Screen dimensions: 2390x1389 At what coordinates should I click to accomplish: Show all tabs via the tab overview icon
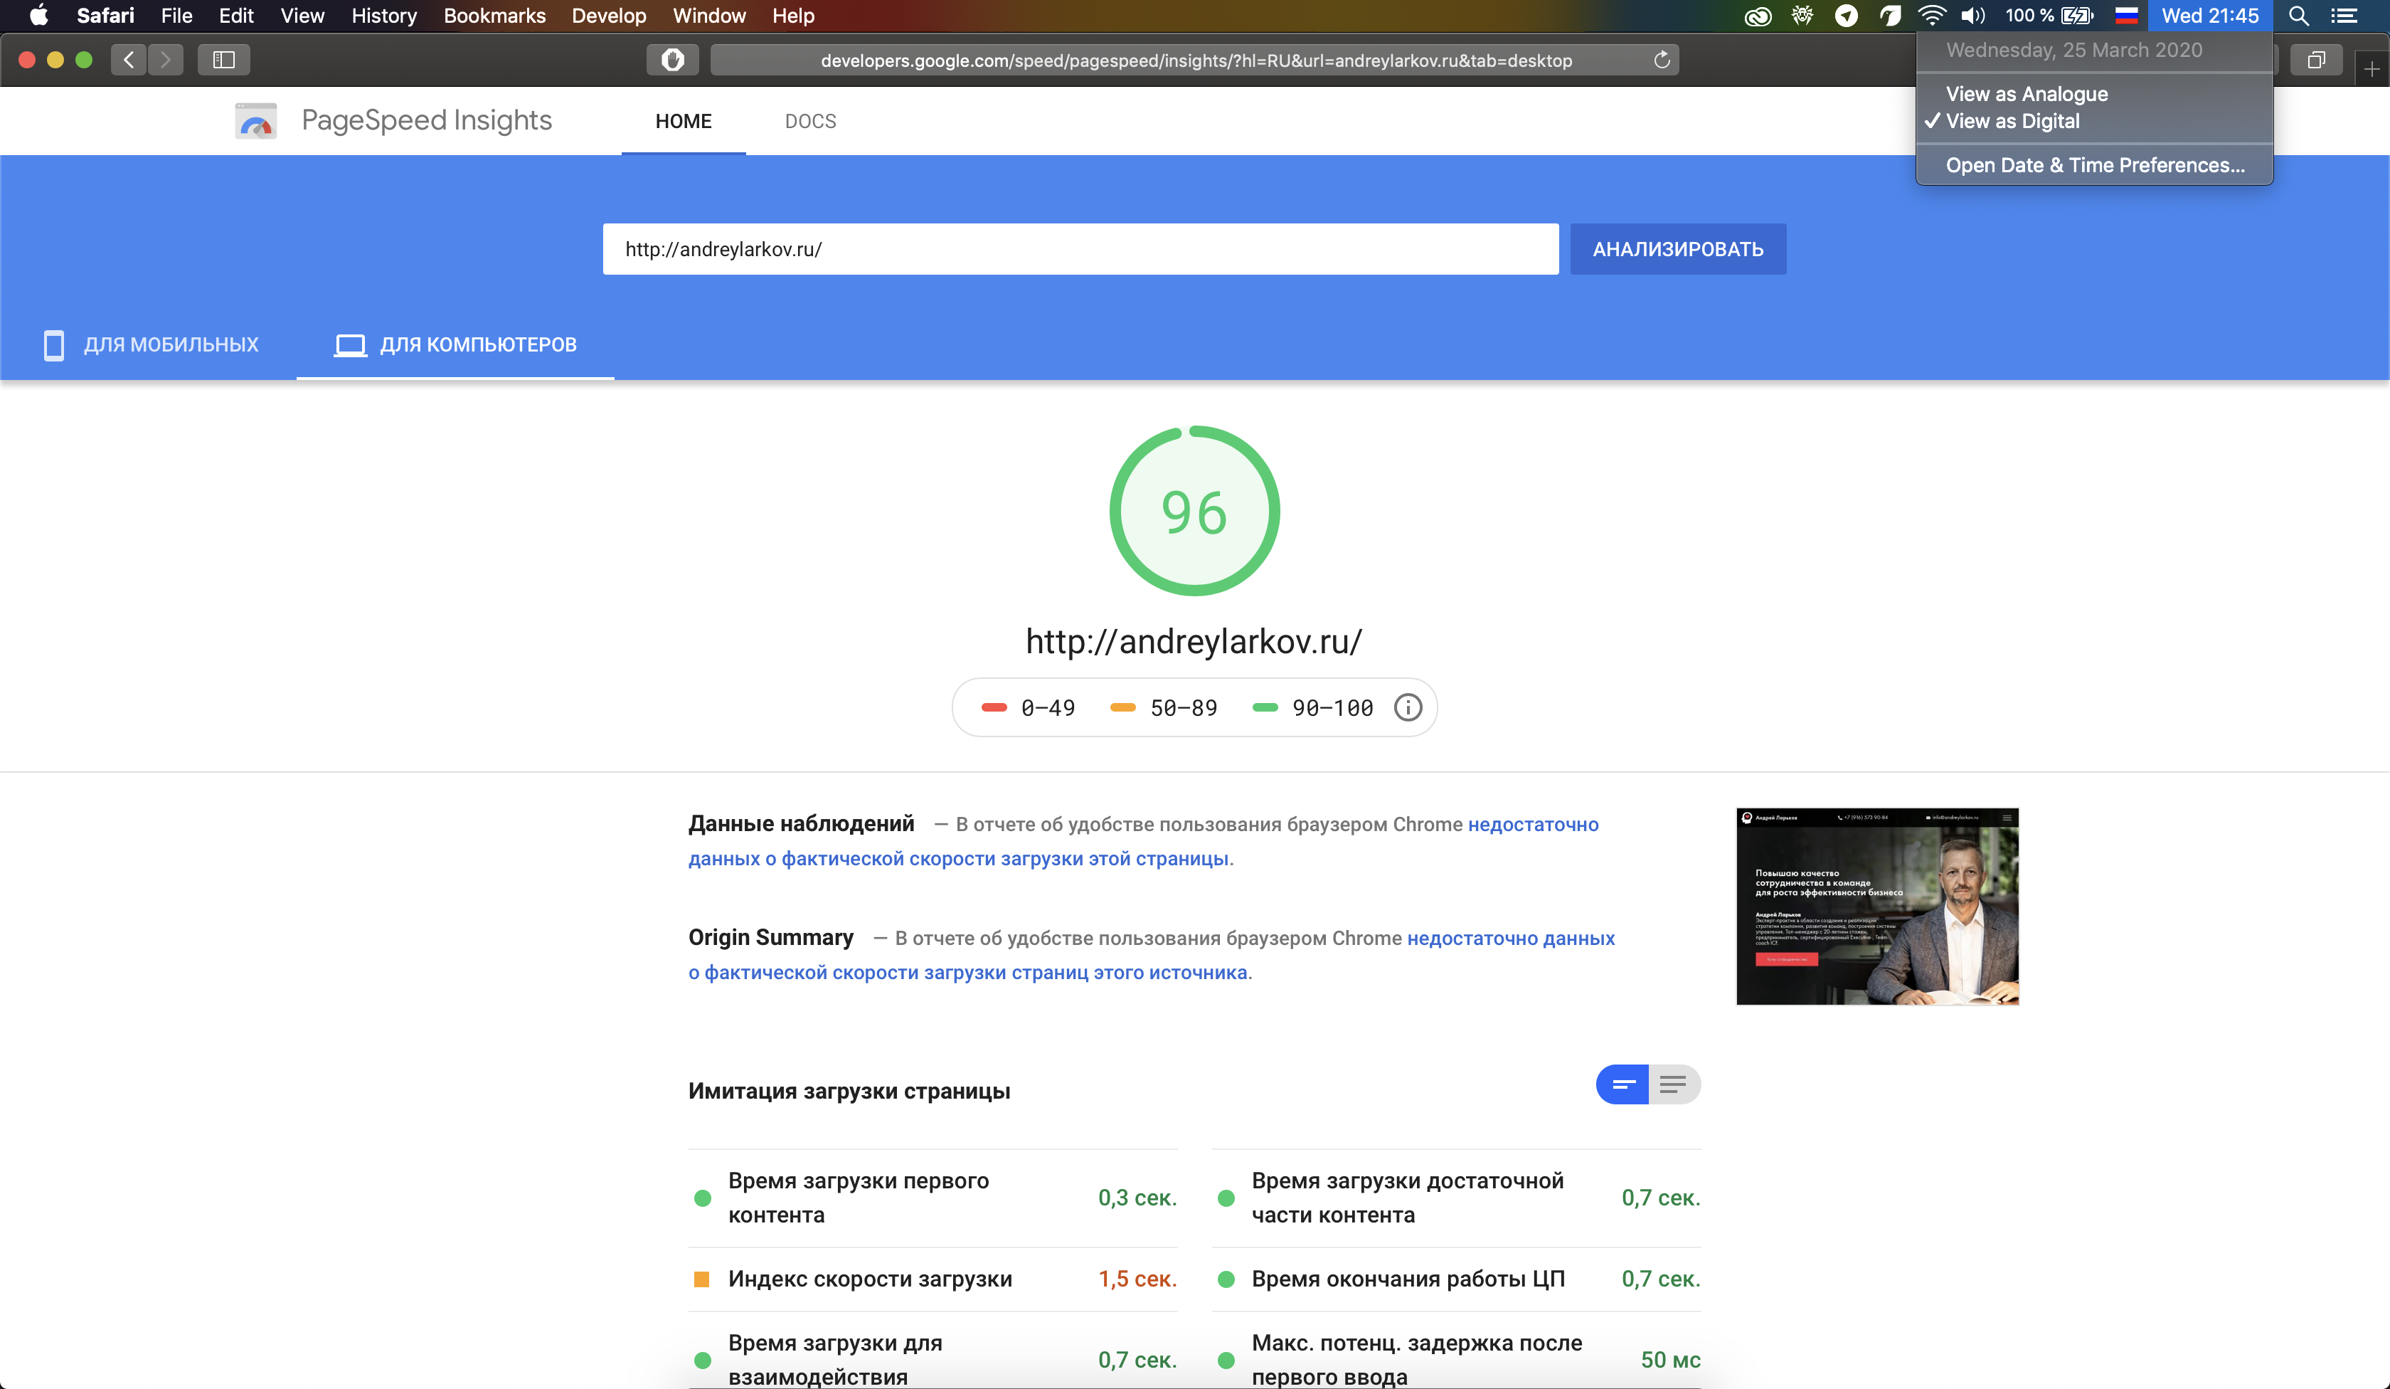[2317, 59]
